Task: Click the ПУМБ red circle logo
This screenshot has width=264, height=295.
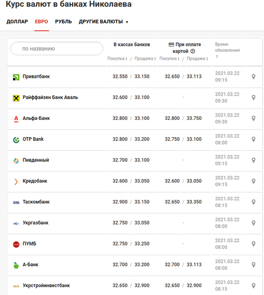Action: (16, 244)
